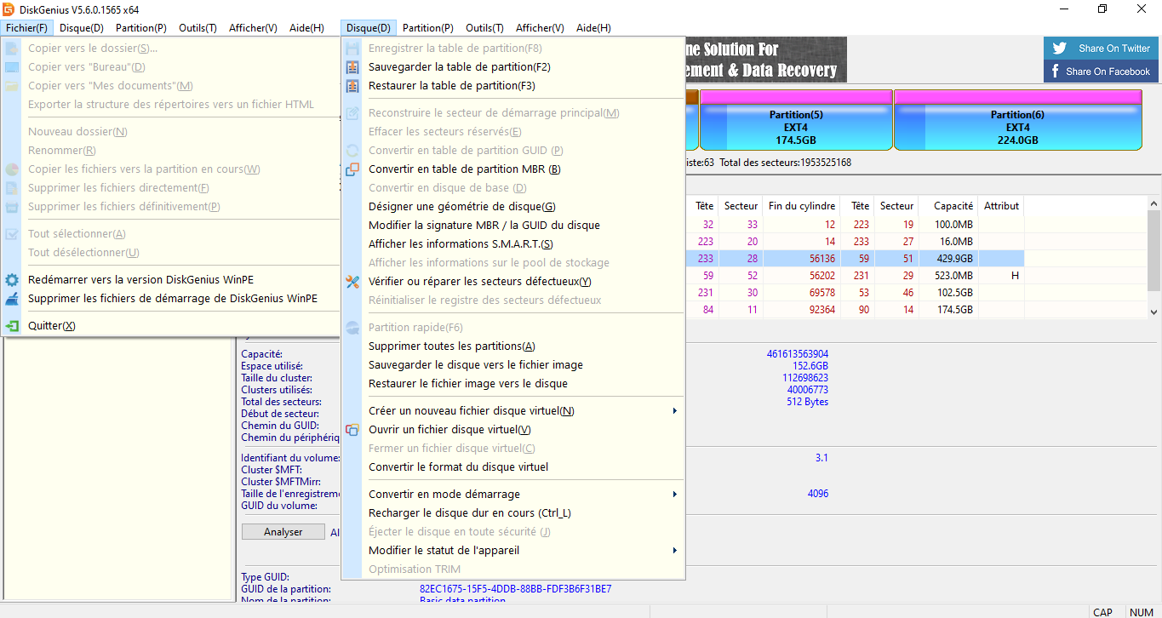The height and width of the screenshot is (618, 1162).
Task: Click the magenta bar above Partition(6)
Action: (1017, 97)
